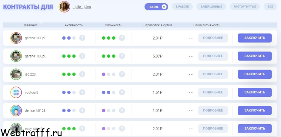Screen dimensions: 281x137
Task: Click the Ваша активность column header
Action: click(x=207, y=25)
